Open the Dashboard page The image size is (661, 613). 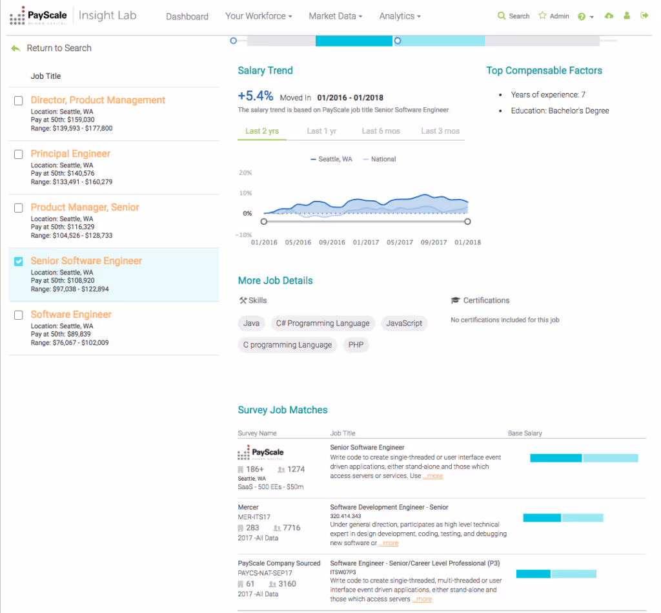click(x=187, y=16)
